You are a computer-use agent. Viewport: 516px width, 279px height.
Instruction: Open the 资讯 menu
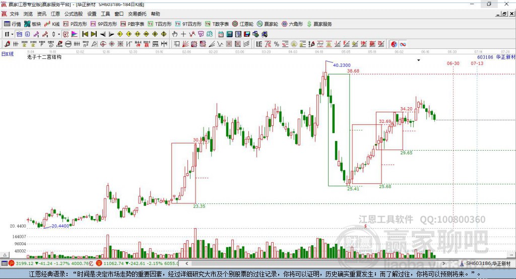(x=42, y=14)
